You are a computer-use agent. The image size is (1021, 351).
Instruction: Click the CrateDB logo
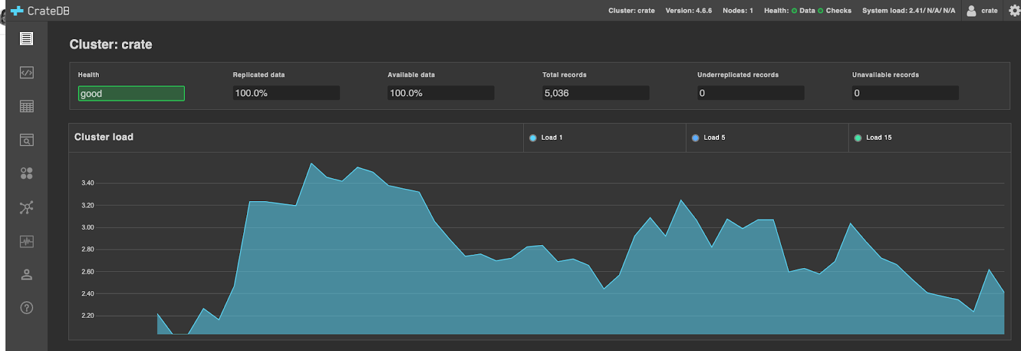click(40, 11)
